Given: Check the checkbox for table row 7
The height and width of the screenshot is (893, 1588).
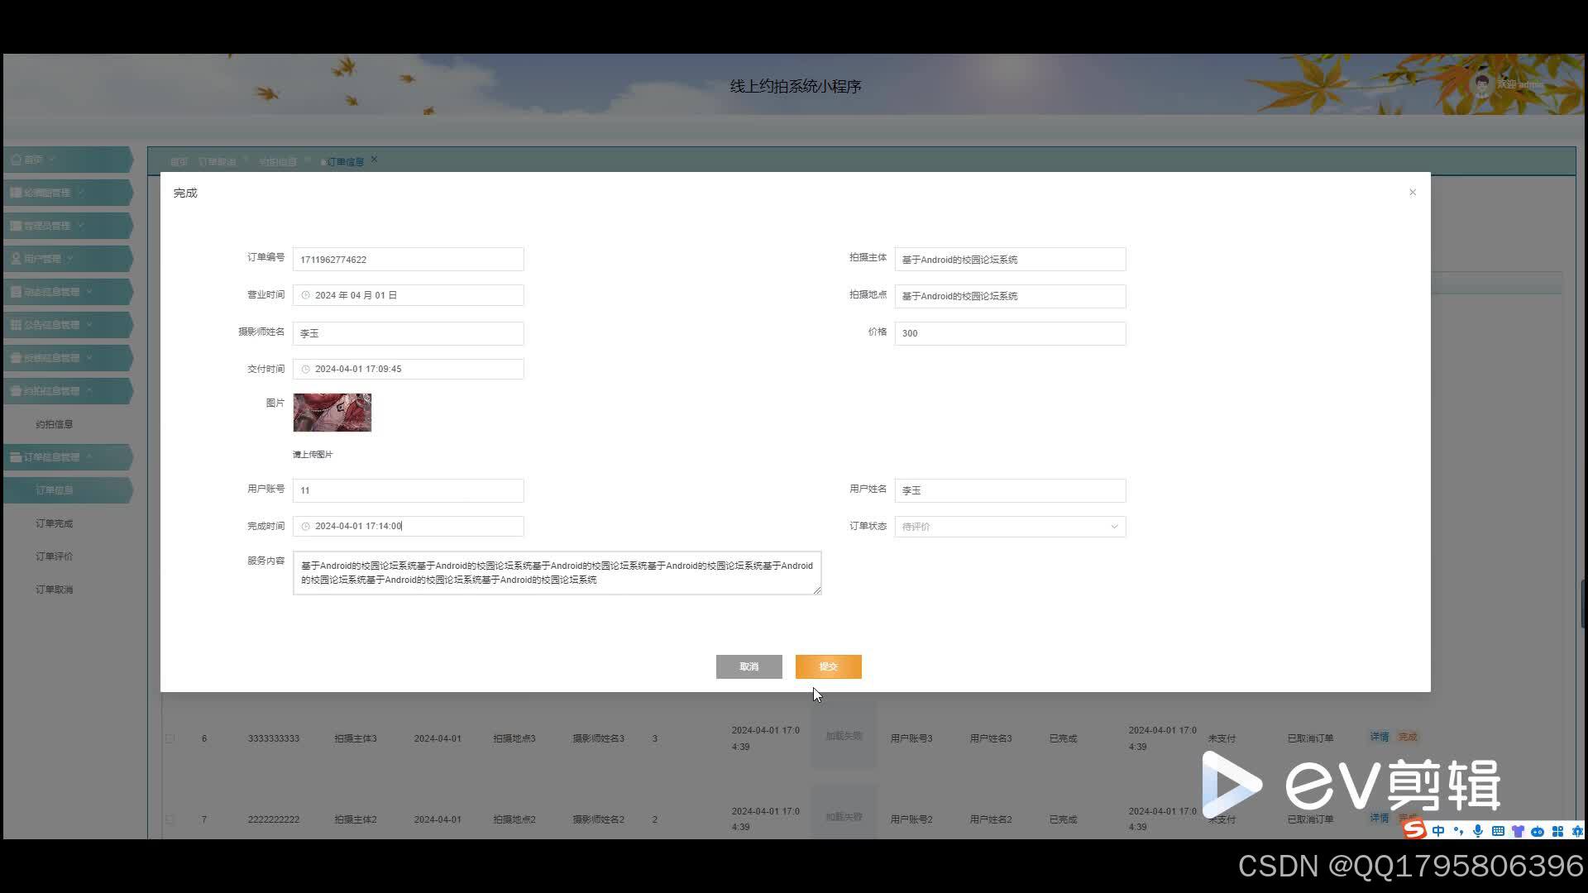Looking at the screenshot, I should (170, 819).
